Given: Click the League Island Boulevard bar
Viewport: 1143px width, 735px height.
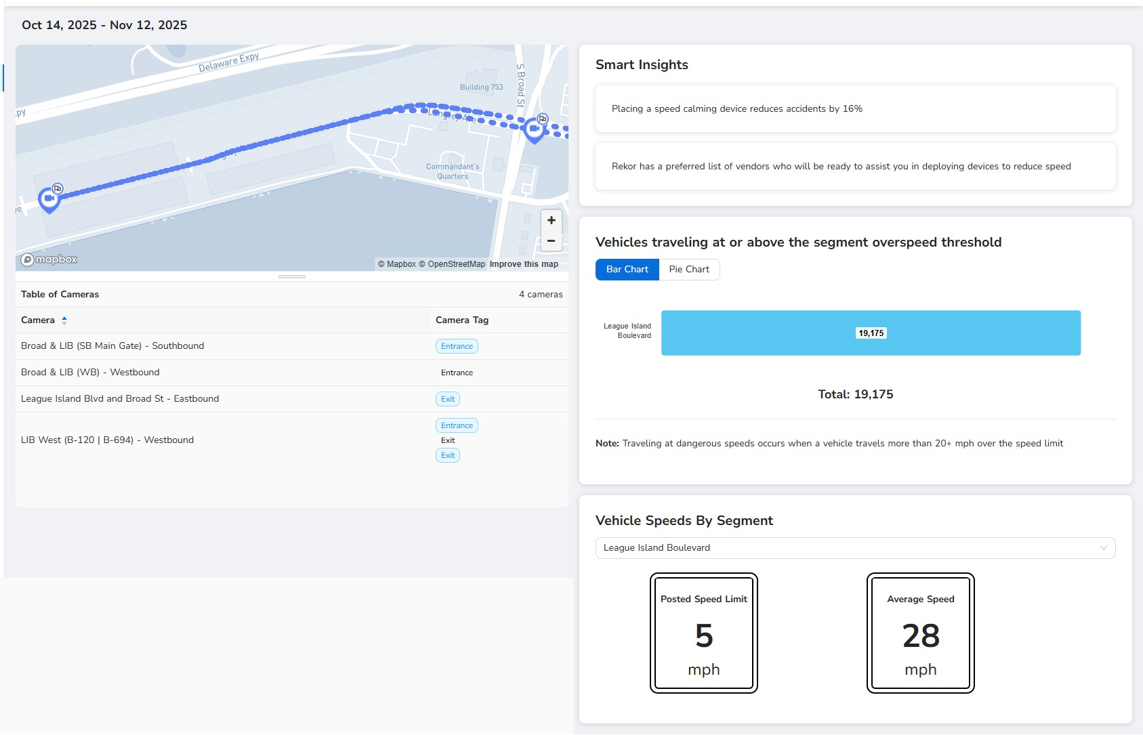Looking at the screenshot, I should click(871, 333).
